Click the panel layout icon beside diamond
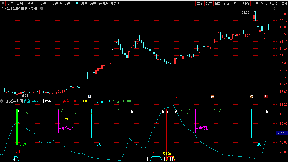The width and height of the screenshot is (288, 162). coord(273,9)
